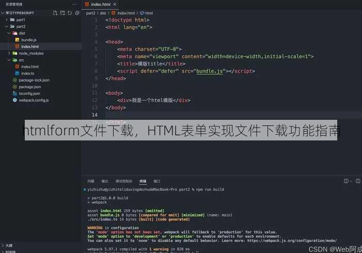Screen dimensions: 362x253
Task: Click the webpack 5.97.1 compiled terminal line
Action: (138, 249)
